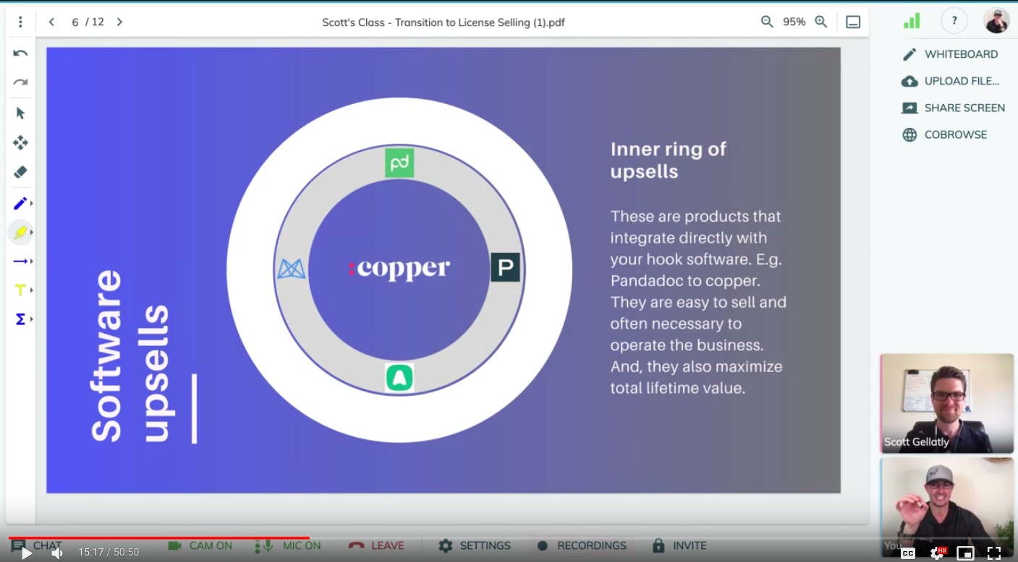Expand the arrow tool options
The width and height of the screenshot is (1018, 562).
pos(31,261)
